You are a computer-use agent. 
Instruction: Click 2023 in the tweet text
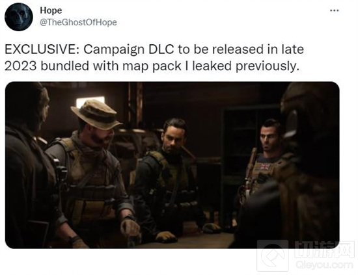point(20,66)
